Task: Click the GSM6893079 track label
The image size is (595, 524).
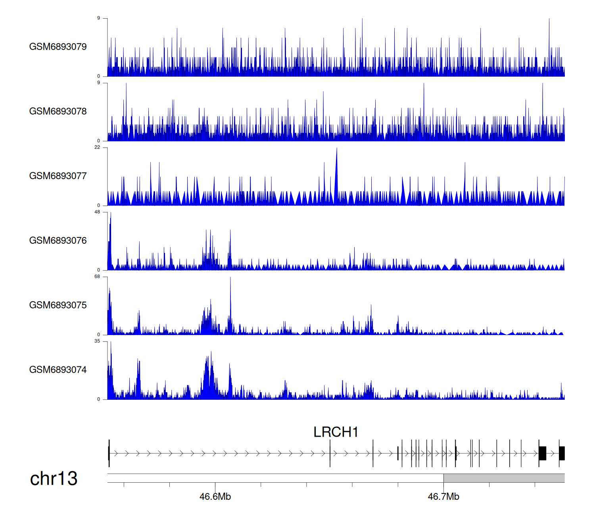Action: 58,47
